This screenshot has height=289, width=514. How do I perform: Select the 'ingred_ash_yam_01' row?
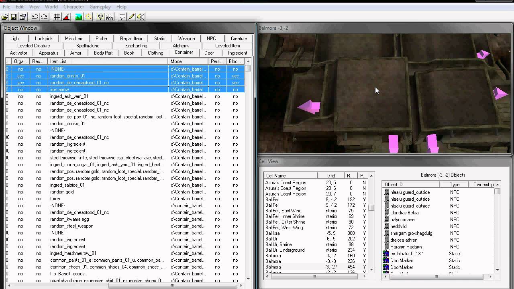(125, 96)
